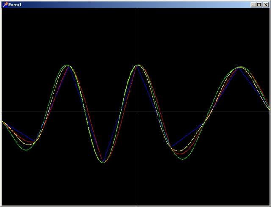Image resolution: width=271 pixels, height=207 pixels.
Task: Close the Form1 window
Action: (265, 4)
